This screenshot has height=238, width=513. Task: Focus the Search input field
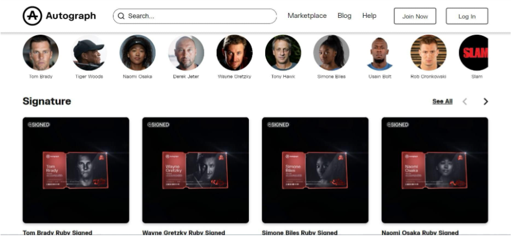click(194, 16)
